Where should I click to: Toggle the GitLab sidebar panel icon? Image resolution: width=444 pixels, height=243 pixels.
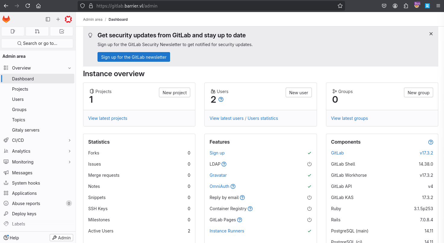coord(48,19)
